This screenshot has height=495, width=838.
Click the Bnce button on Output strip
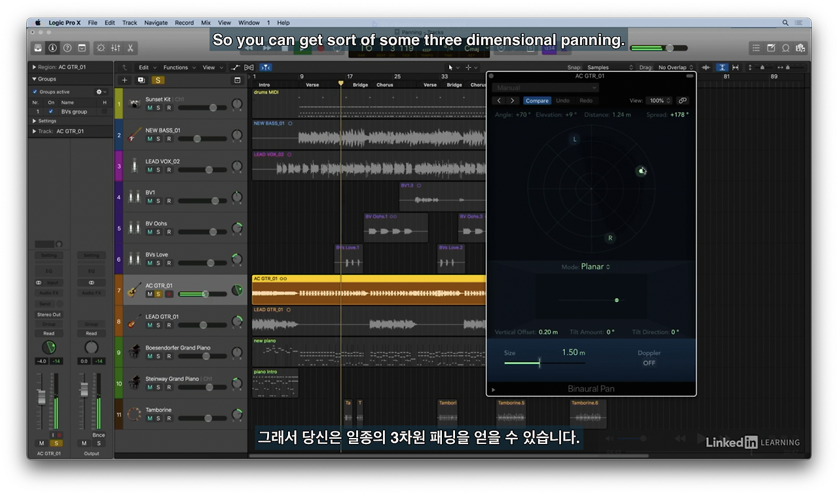pyautogui.click(x=98, y=435)
